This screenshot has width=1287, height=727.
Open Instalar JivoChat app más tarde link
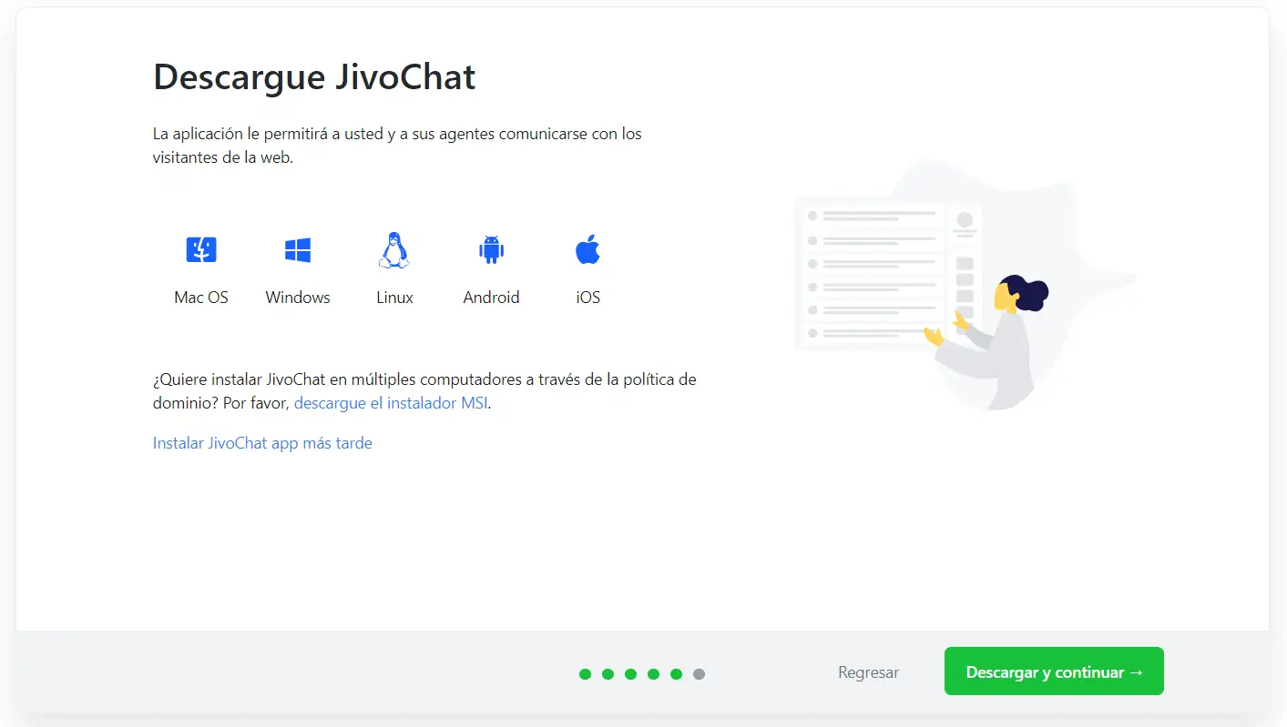[x=262, y=443]
